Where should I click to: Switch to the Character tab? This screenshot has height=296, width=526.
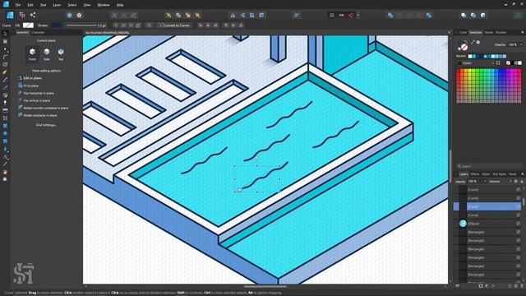tap(38, 32)
